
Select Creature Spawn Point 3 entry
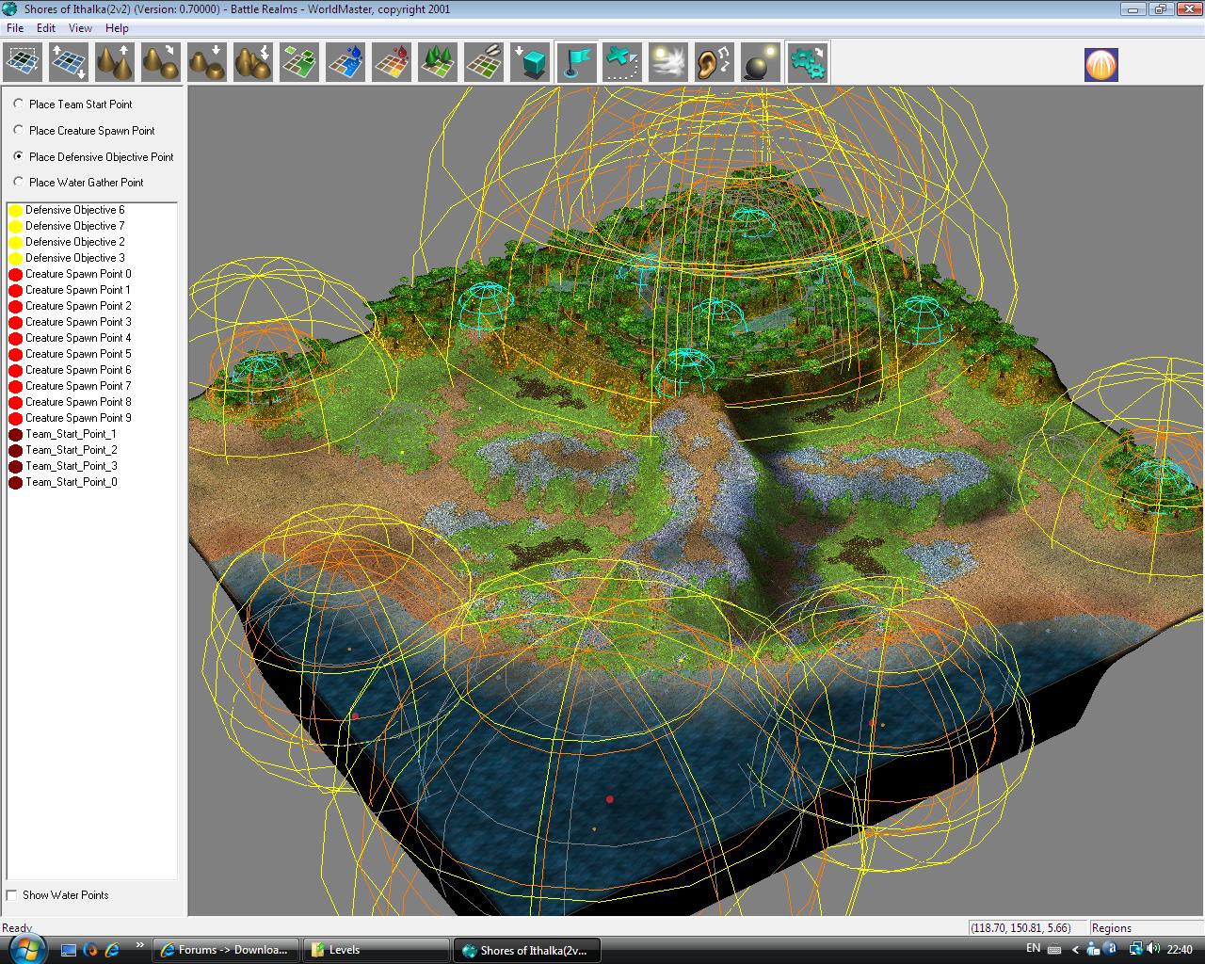(x=78, y=322)
